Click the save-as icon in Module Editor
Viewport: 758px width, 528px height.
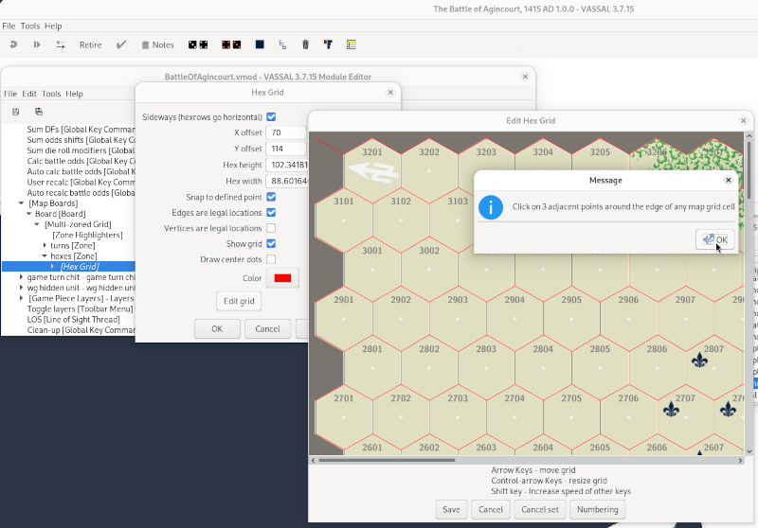(39, 112)
